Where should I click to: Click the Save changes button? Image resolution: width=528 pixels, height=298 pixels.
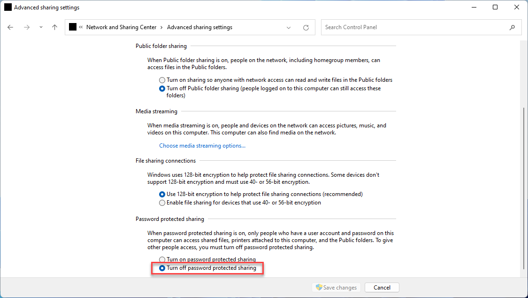[x=336, y=288]
